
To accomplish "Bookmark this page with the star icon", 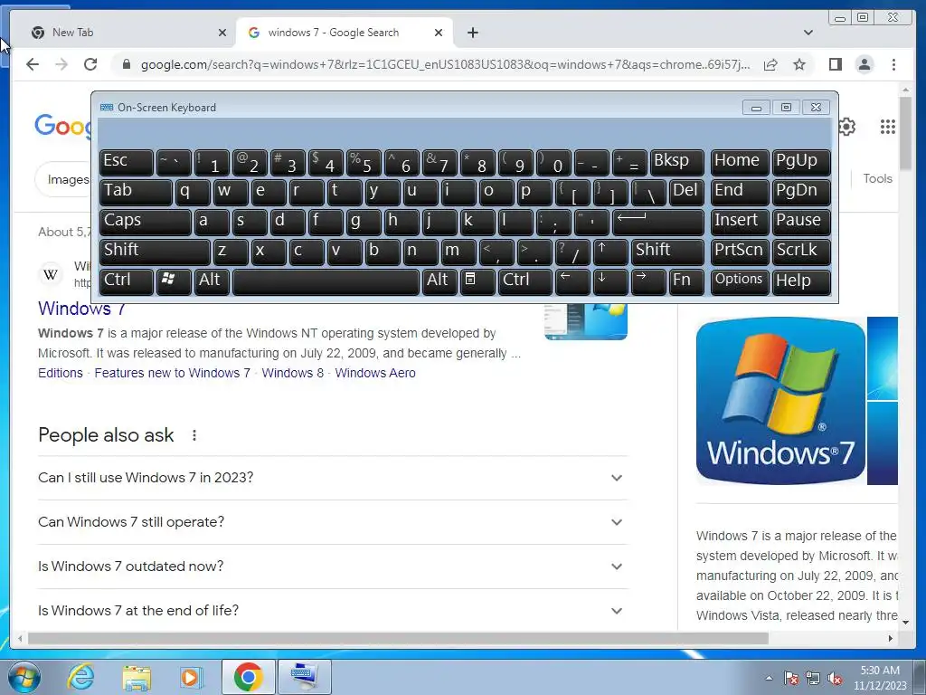I will pyautogui.click(x=799, y=64).
